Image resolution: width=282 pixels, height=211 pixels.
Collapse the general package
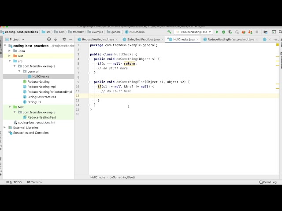pos(19,71)
